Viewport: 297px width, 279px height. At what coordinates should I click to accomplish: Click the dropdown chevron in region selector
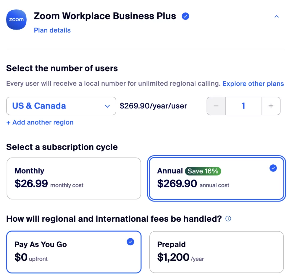tap(107, 106)
